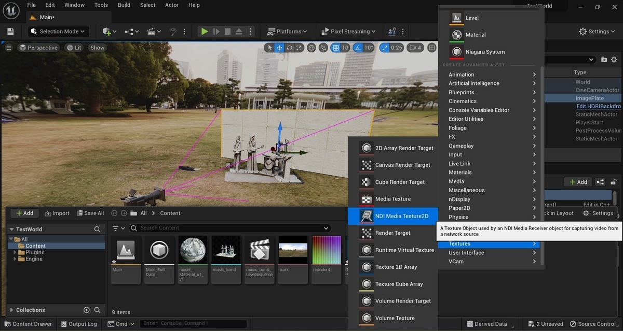Open camera speed setting 4
The image size is (623, 331).
tap(415, 48)
